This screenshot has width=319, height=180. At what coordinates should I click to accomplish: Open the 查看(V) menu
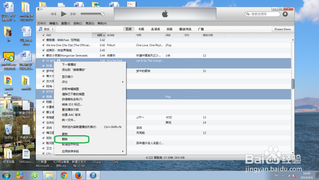tap(65, 23)
